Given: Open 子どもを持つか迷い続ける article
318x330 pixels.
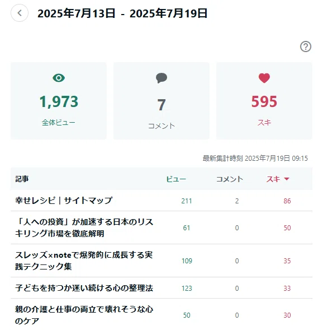Looking at the screenshot, I should click(x=84, y=288).
